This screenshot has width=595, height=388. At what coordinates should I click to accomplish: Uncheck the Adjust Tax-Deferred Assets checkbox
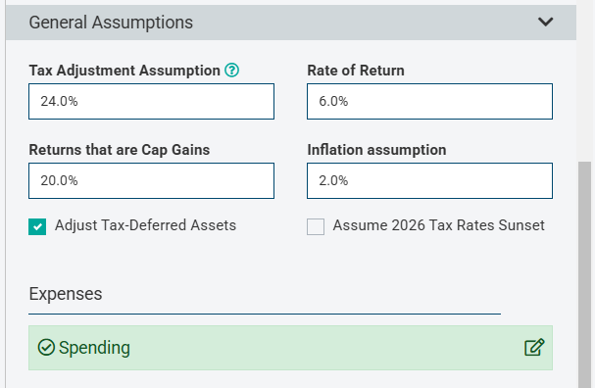pyautogui.click(x=37, y=226)
